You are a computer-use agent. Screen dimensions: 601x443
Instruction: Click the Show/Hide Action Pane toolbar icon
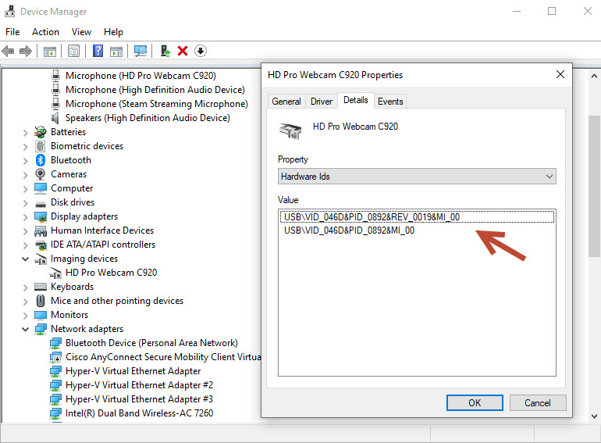(116, 51)
